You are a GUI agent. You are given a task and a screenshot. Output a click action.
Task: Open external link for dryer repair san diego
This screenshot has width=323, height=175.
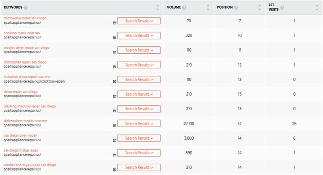[114, 96]
